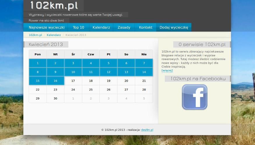This screenshot has height=145, width=255.
Task: Open the Najnowsze wycieczki menu item
Action: (x=46, y=27)
